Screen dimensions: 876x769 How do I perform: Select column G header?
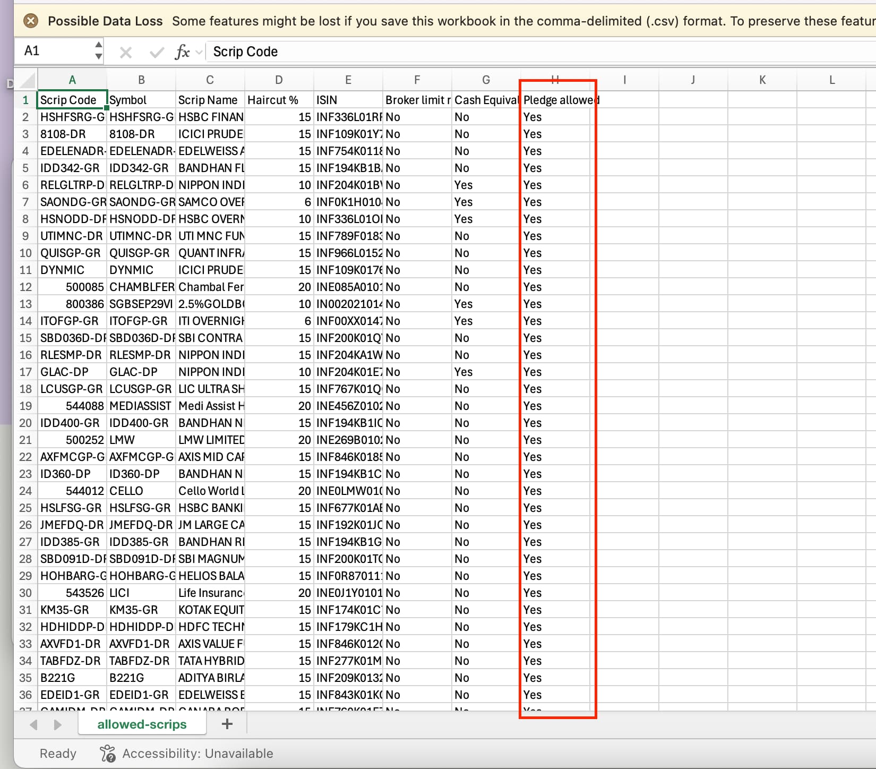click(x=486, y=80)
